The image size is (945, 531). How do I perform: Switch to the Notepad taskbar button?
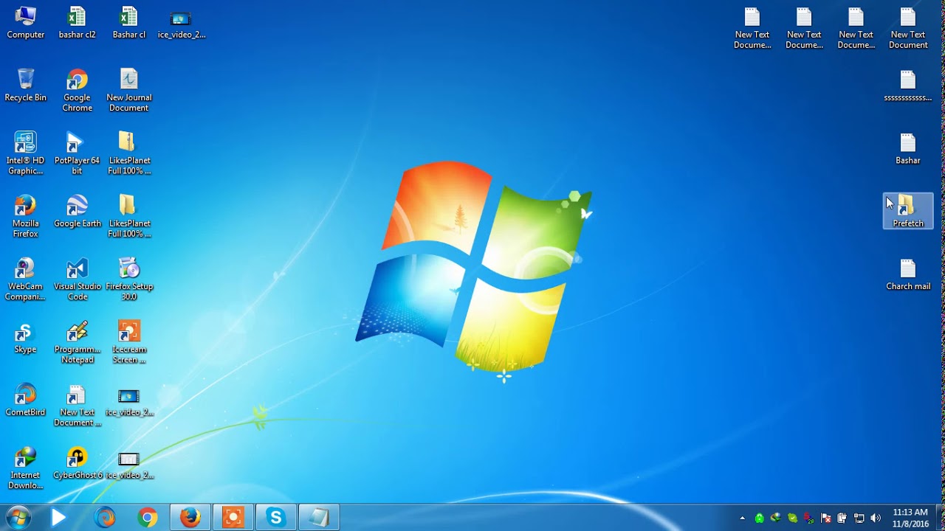tap(319, 518)
